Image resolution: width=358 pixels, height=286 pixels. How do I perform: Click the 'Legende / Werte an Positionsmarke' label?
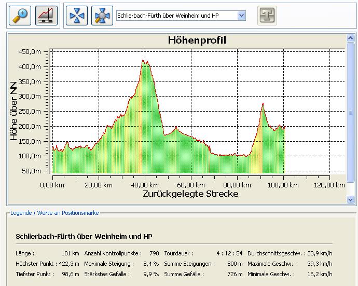coord(54,213)
